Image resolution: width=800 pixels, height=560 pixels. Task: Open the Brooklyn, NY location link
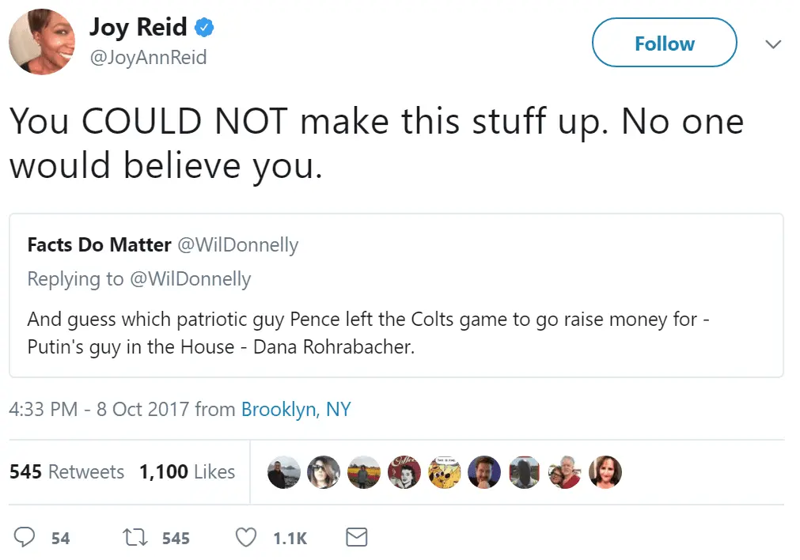pyautogui.click(x=296, y=409)
